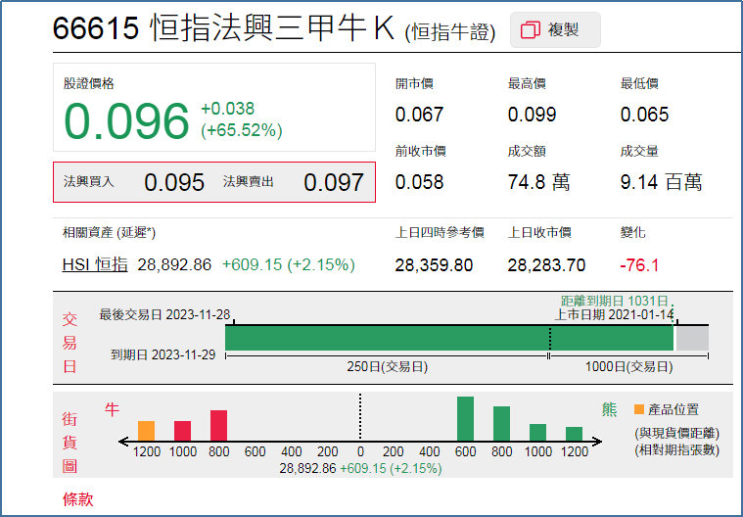Click the 成交量 value 9.14 百萬
The image size is (743, 517).
[x=661, y=182]
